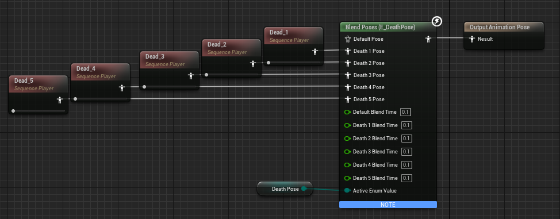Click the Dead_5 output pose pin
560x219 pixels.
pyautogui.click(x=60, y=100)
